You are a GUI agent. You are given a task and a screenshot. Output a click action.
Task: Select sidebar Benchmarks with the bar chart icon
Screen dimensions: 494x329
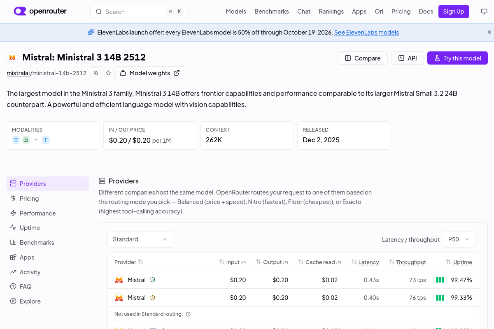[48, 243]
